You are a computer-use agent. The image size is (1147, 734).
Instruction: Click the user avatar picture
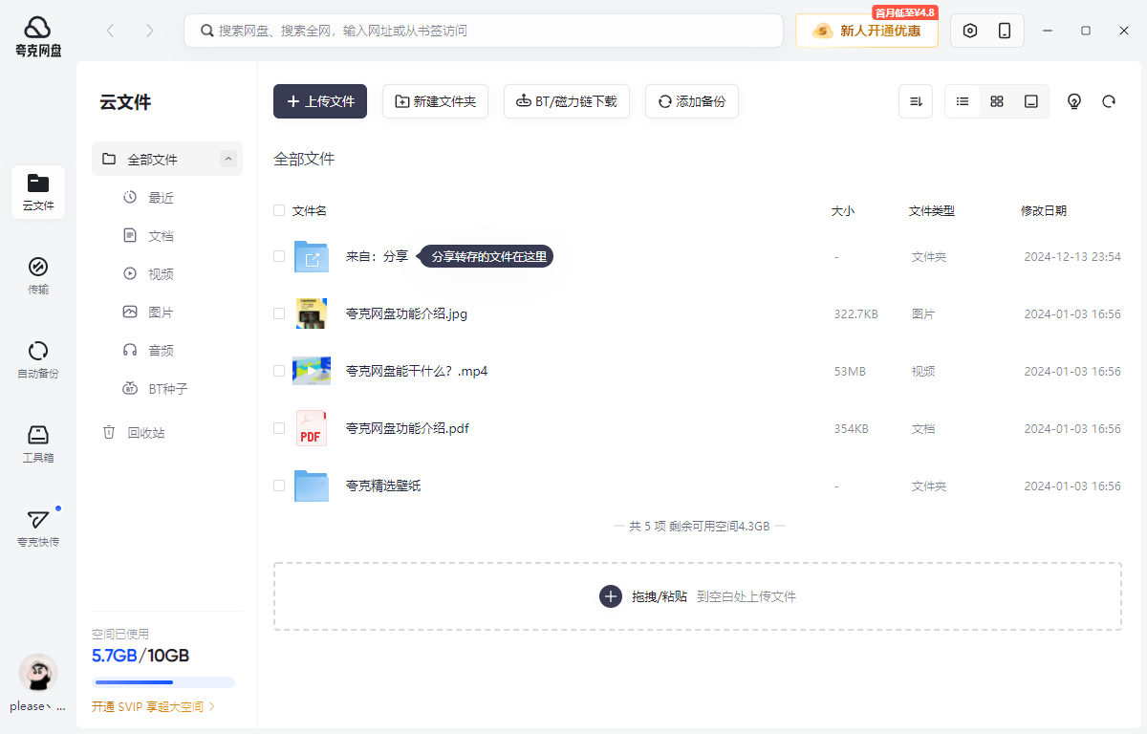point(38,674)
